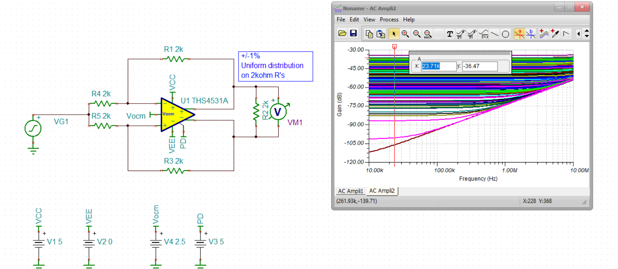618x269 pixels.
Task: Open the View menu
Action: pyautogui.click(x=369, y=20)
